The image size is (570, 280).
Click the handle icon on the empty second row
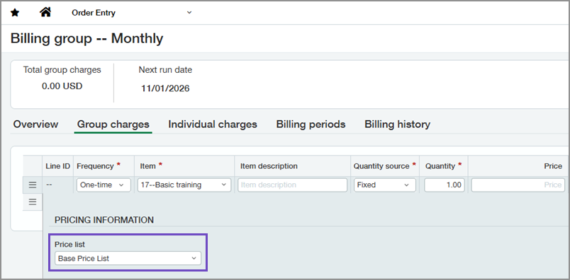[x=33, y=202]
